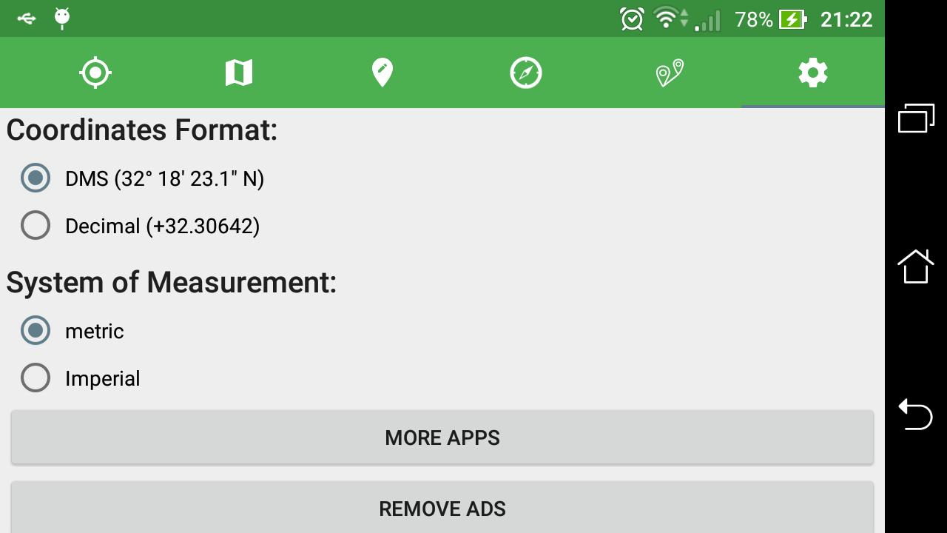
Task: Open the compass navigation tab
Action: point(526,73)
